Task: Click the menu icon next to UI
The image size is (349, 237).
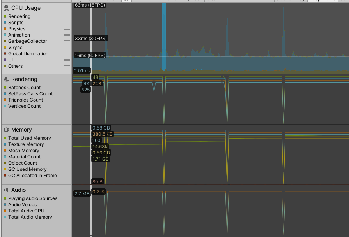Action: pos(67,60)
